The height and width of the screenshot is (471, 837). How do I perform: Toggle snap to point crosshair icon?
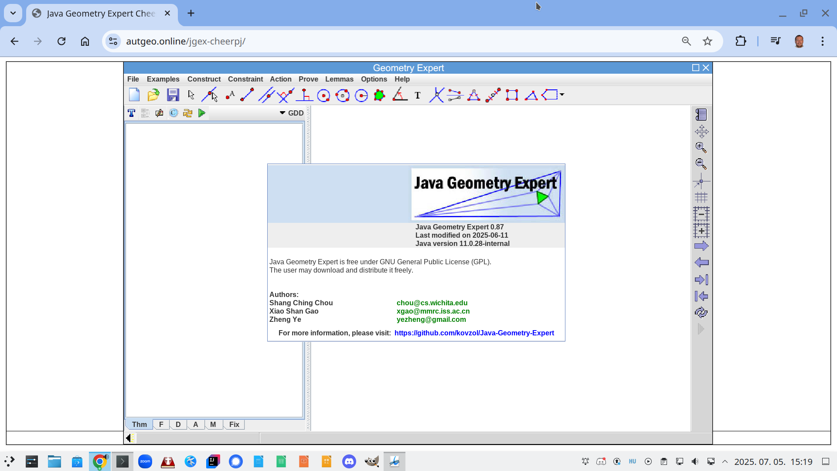tap(701, 181)
